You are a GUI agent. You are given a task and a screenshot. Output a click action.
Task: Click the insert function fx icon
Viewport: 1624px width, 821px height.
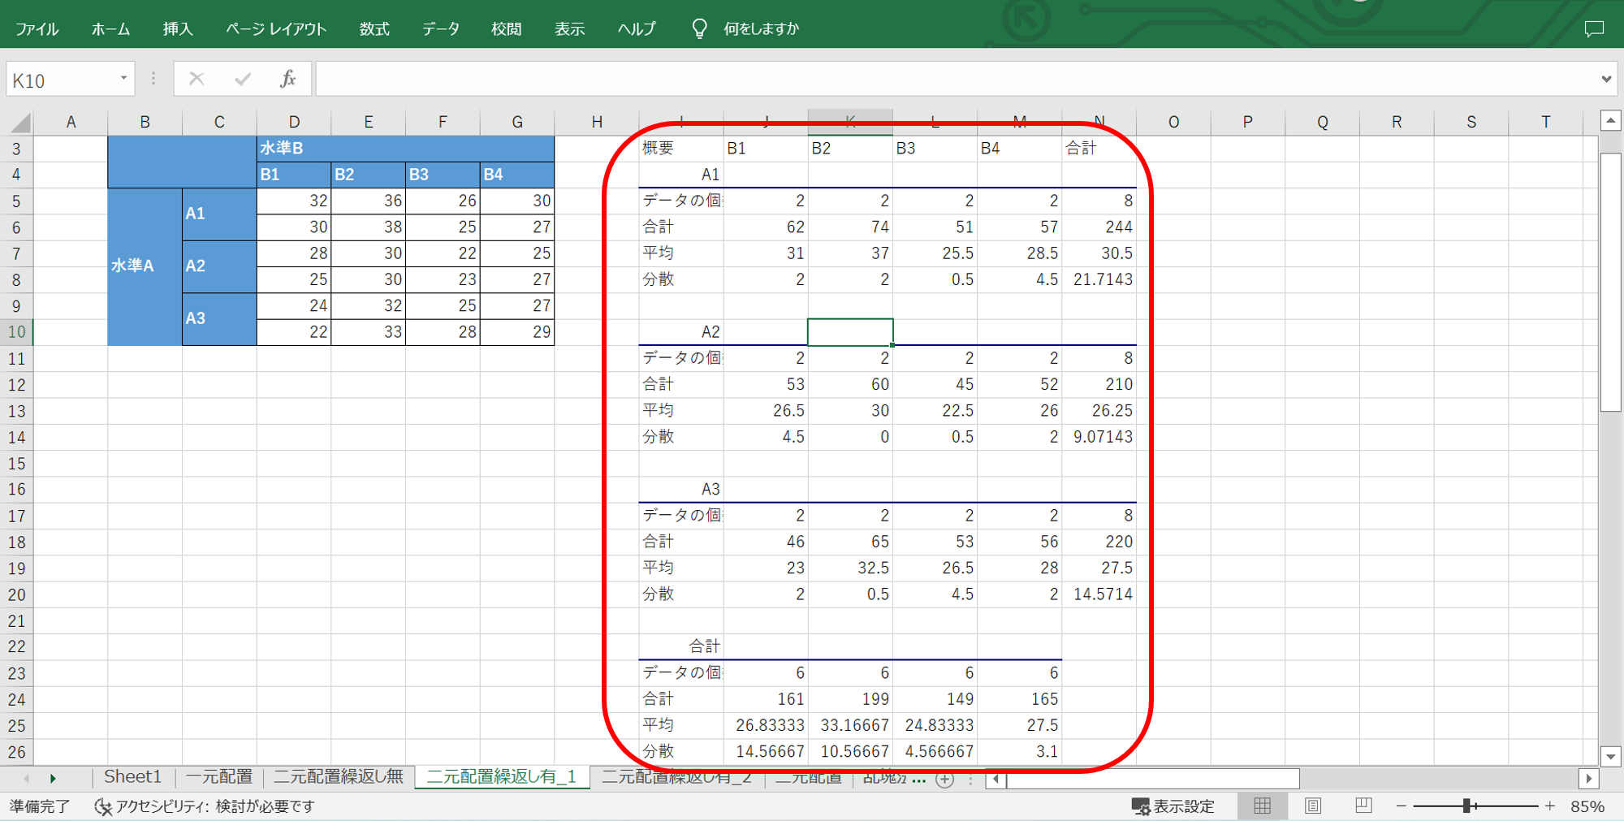pos(287,79)
